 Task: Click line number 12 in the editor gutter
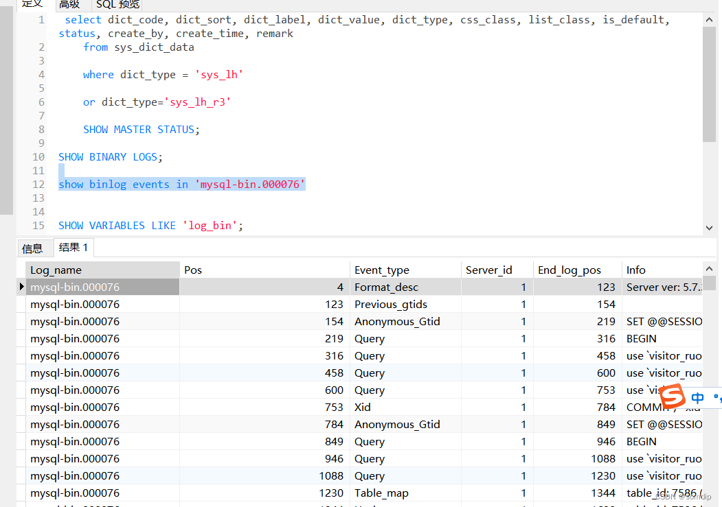coord(38,184)
